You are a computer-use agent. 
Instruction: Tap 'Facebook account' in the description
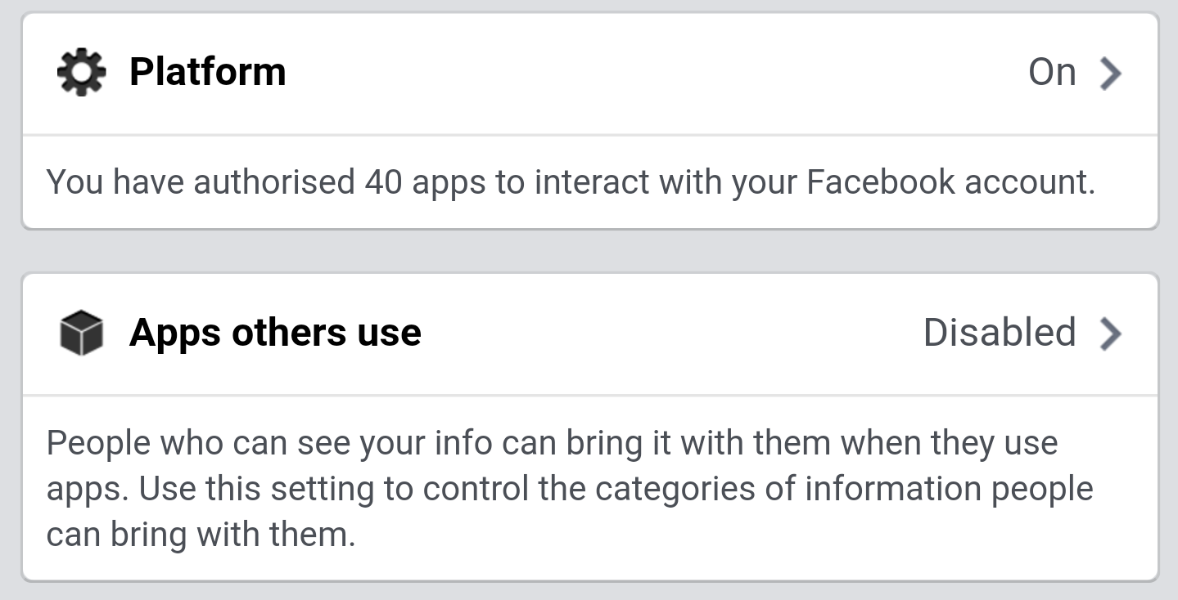point(950,181)
